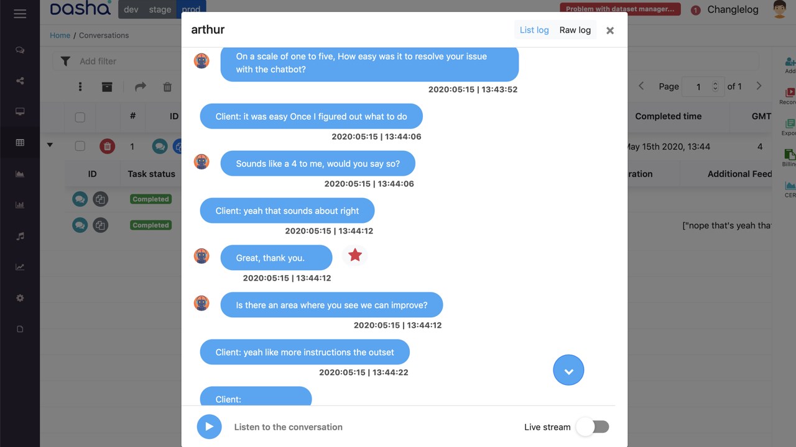This screenshot has height=447, width=796.
Task: Check the checkbox for row 1
Action: 80,147
